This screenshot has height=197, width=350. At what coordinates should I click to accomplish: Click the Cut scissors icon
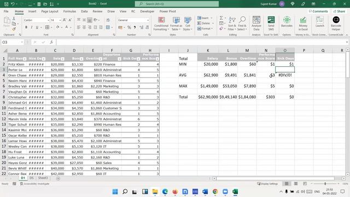tap(14, 19)
